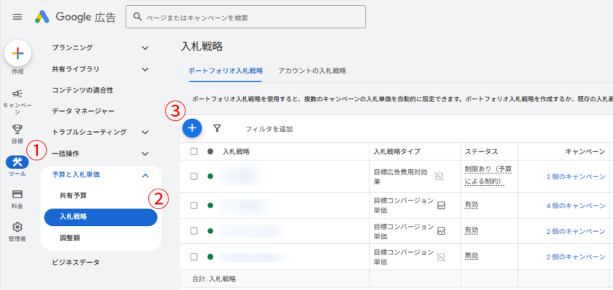Select the 目標 trophy icon
The image size is (613, 290).
pos(18,129)
